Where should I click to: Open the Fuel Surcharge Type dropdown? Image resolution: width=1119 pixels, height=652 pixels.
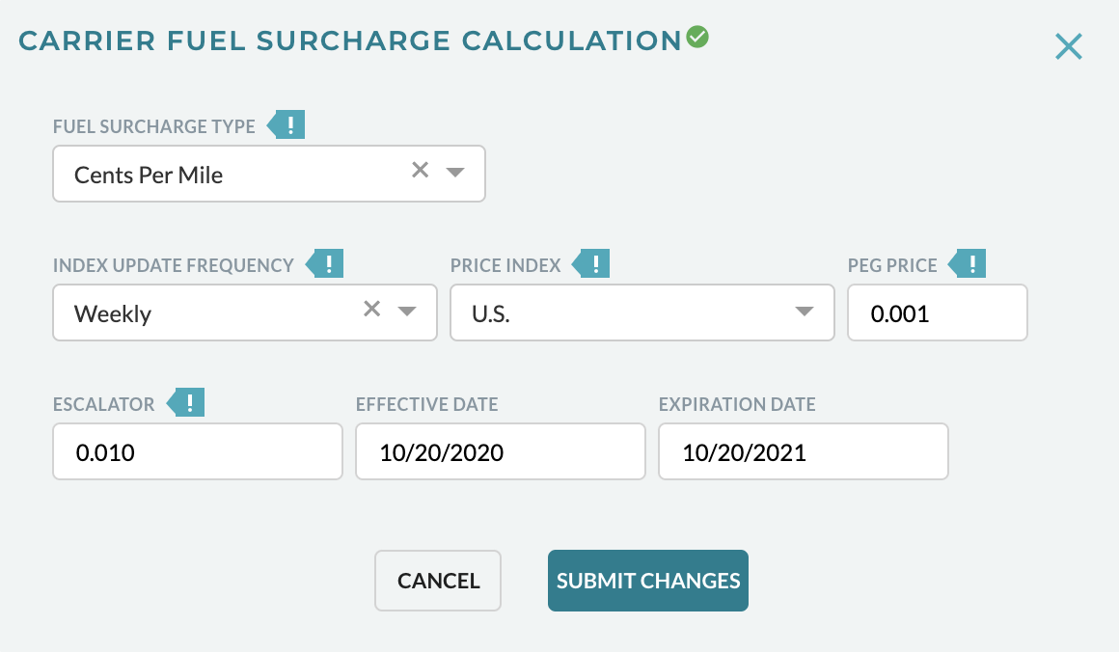click(454, 172)
